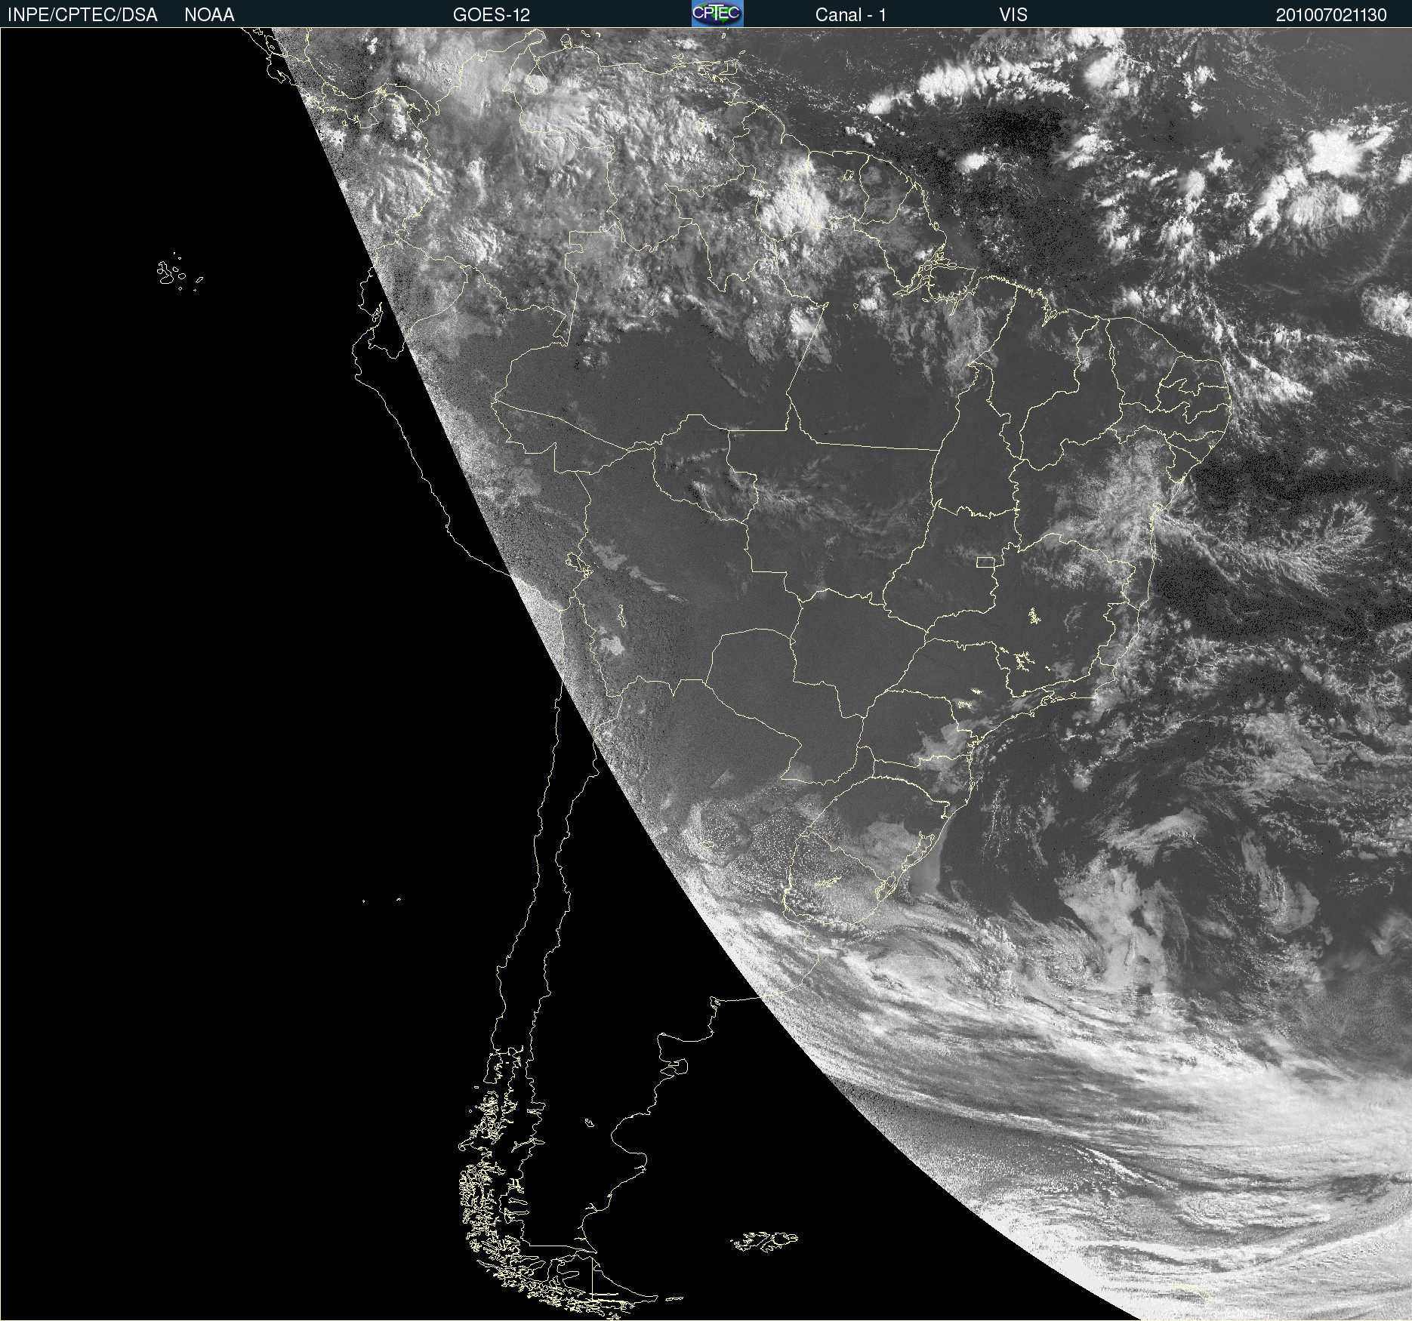Click the GOES-12 satellite label
This screenshot has width=1412, height=1321.
click(492, 15)
